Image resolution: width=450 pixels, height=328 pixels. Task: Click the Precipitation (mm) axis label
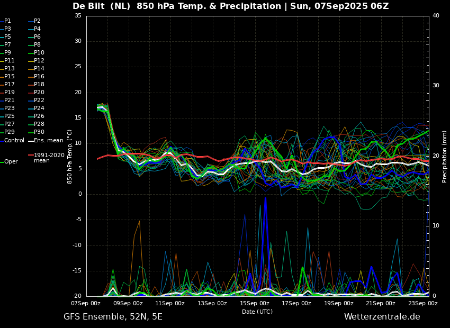(x=444, y=156)
